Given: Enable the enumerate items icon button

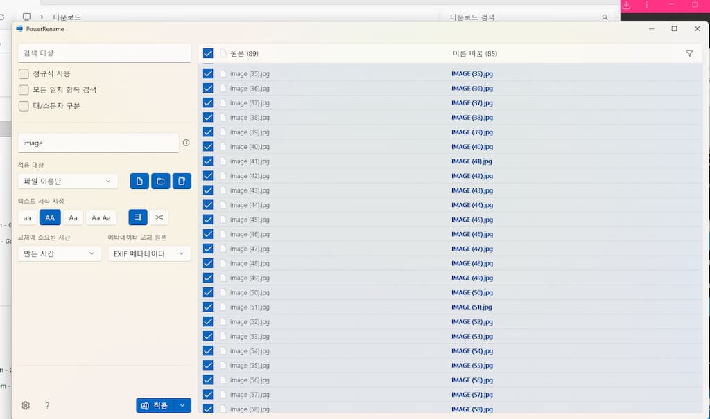Looking at the screenshot, I should pos(138,217).
